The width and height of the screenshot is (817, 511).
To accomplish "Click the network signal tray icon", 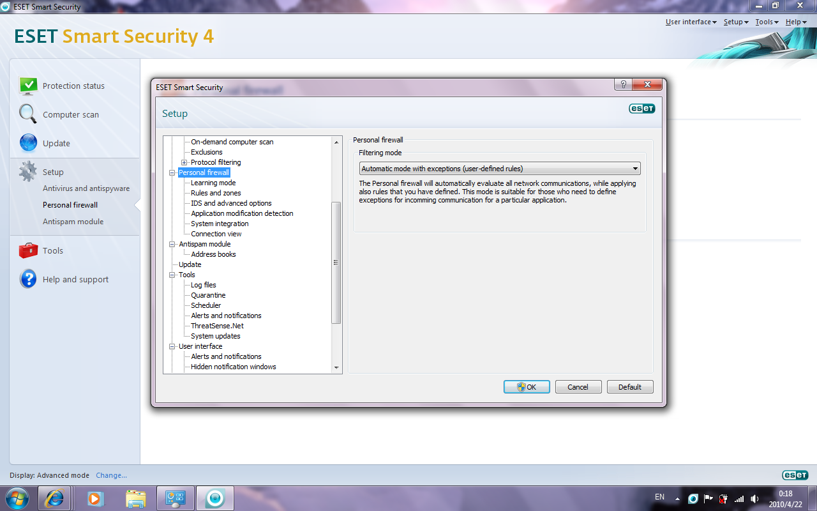I will (x=739, y=498).
